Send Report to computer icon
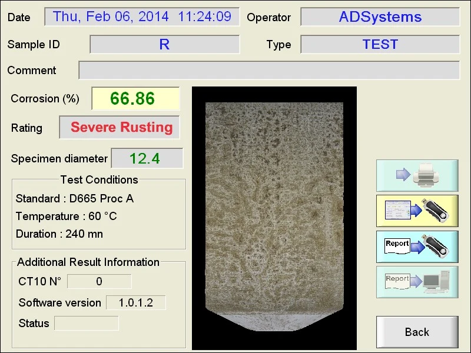Image resolution: width=471 pixels, height=353 pixels. (417, 282)
